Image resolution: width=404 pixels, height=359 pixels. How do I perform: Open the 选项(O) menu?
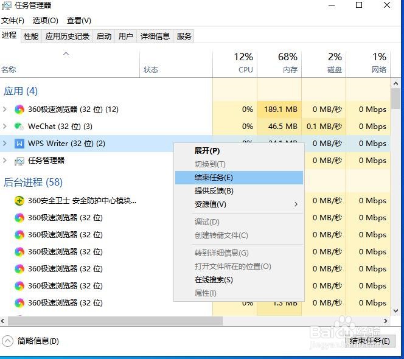46,20
